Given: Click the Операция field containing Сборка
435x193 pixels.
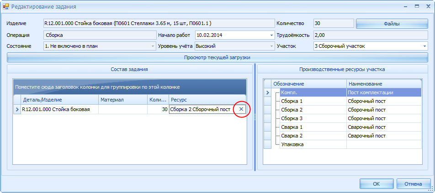Looking at the screenshot, I should (100, 36).
